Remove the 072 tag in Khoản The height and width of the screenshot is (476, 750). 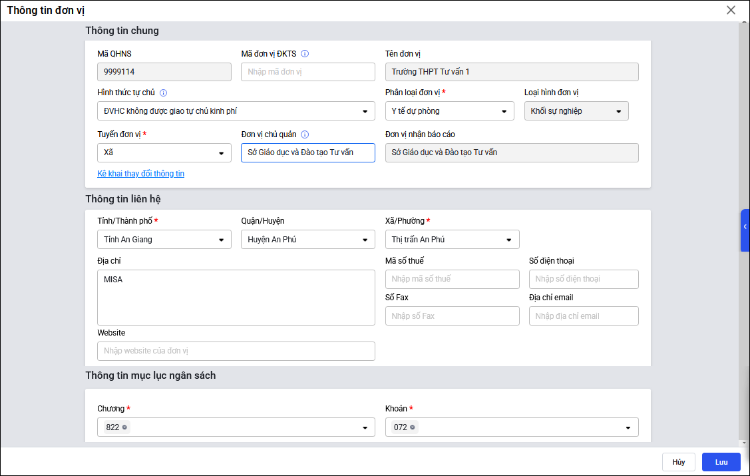pyautogui.click(x=413, y=427)
